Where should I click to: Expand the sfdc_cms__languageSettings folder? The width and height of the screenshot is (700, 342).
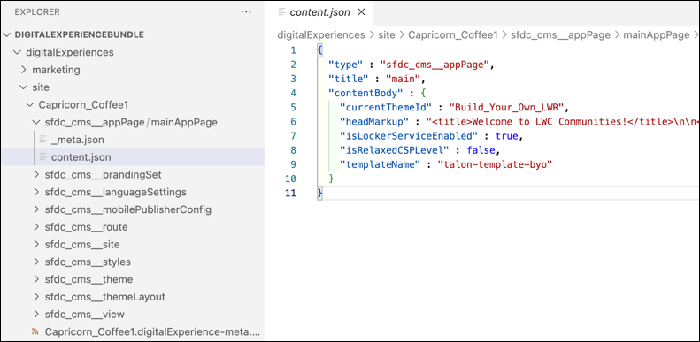click(x=36, y=192)
